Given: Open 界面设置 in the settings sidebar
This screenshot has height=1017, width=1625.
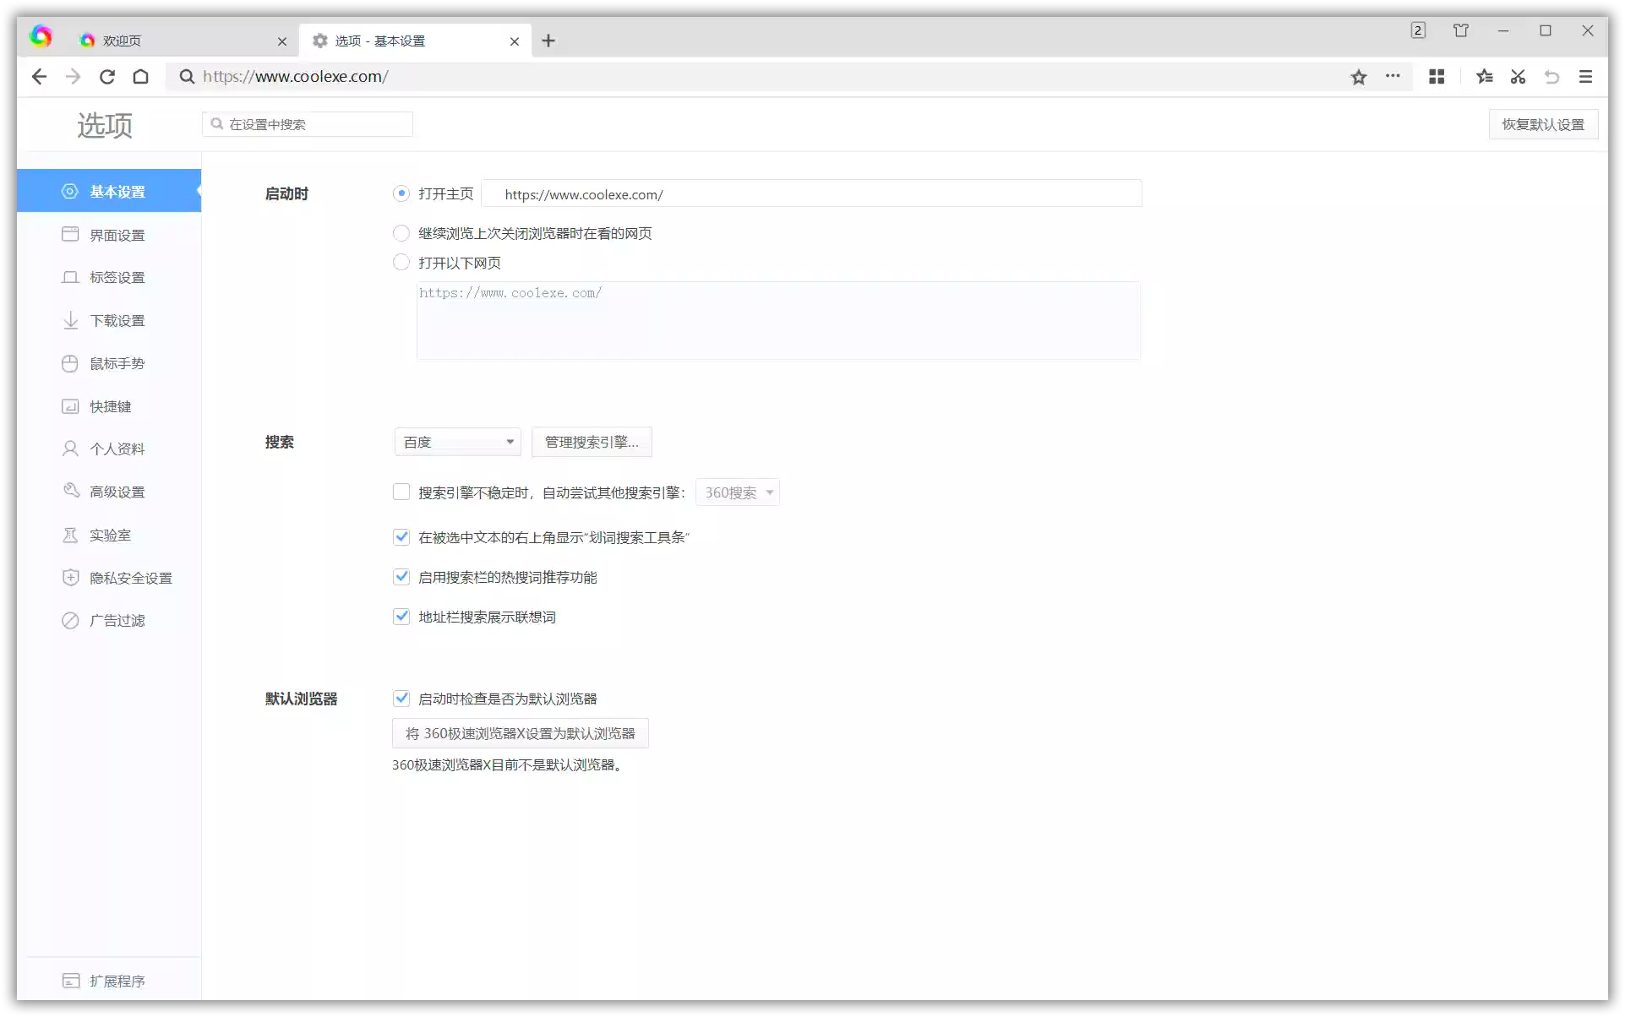Looking at the screenshot, I should click(x=117, y=235).
